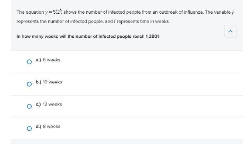Screen dimensions: 246x158
Task: Choose the 12 weeks radio option
Action: 29,106
